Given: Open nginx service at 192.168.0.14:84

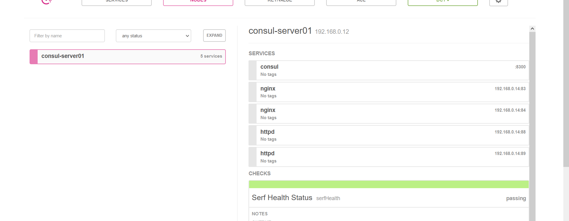Looking at the screenshot, I should tap(389, 114).
